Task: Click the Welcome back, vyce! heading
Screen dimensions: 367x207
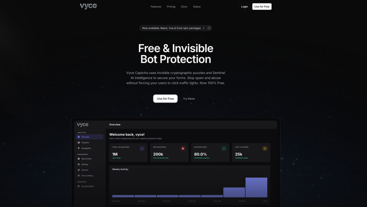Action: pyautogui.click(x=127, y=135)
